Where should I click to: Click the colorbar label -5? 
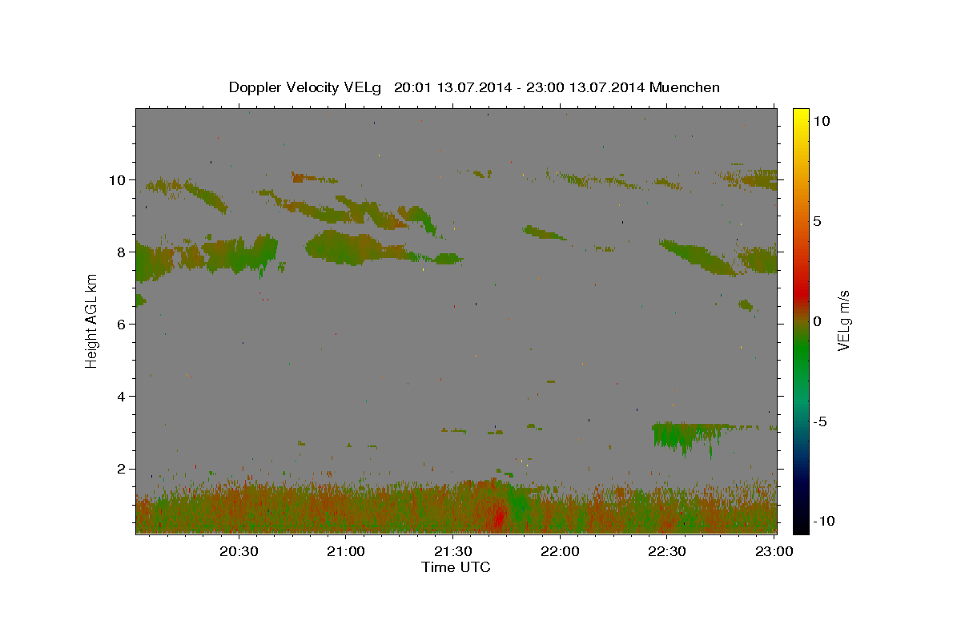tap(820, 421)
